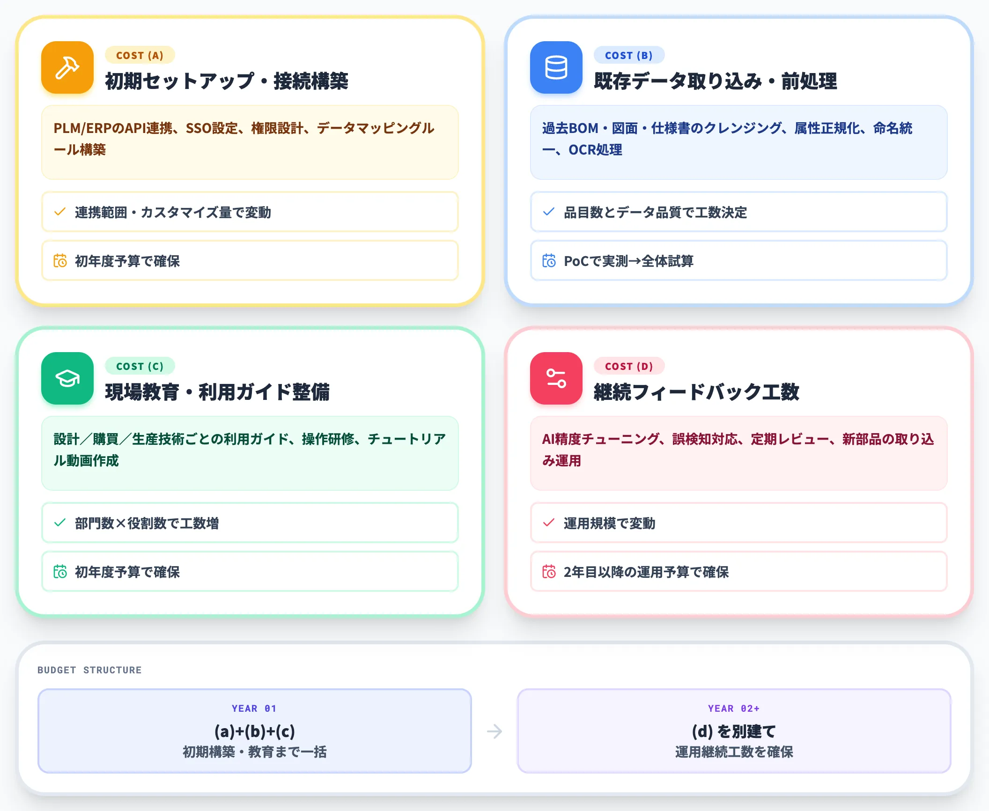Click the arrow between Year 01 and Year 02+
Image resolution: width=989 pixels, height=811 pixels.
(x=494, y=731)
